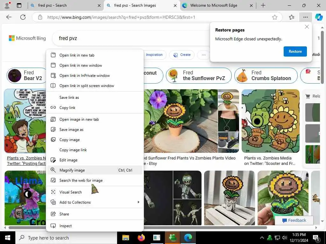Image resolution: width=326 pixels, height=244 pixels.
Task: Click the Restore button
Action: 295,51
